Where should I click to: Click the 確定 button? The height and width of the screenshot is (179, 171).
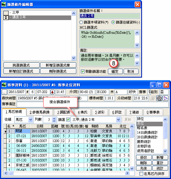115,72
